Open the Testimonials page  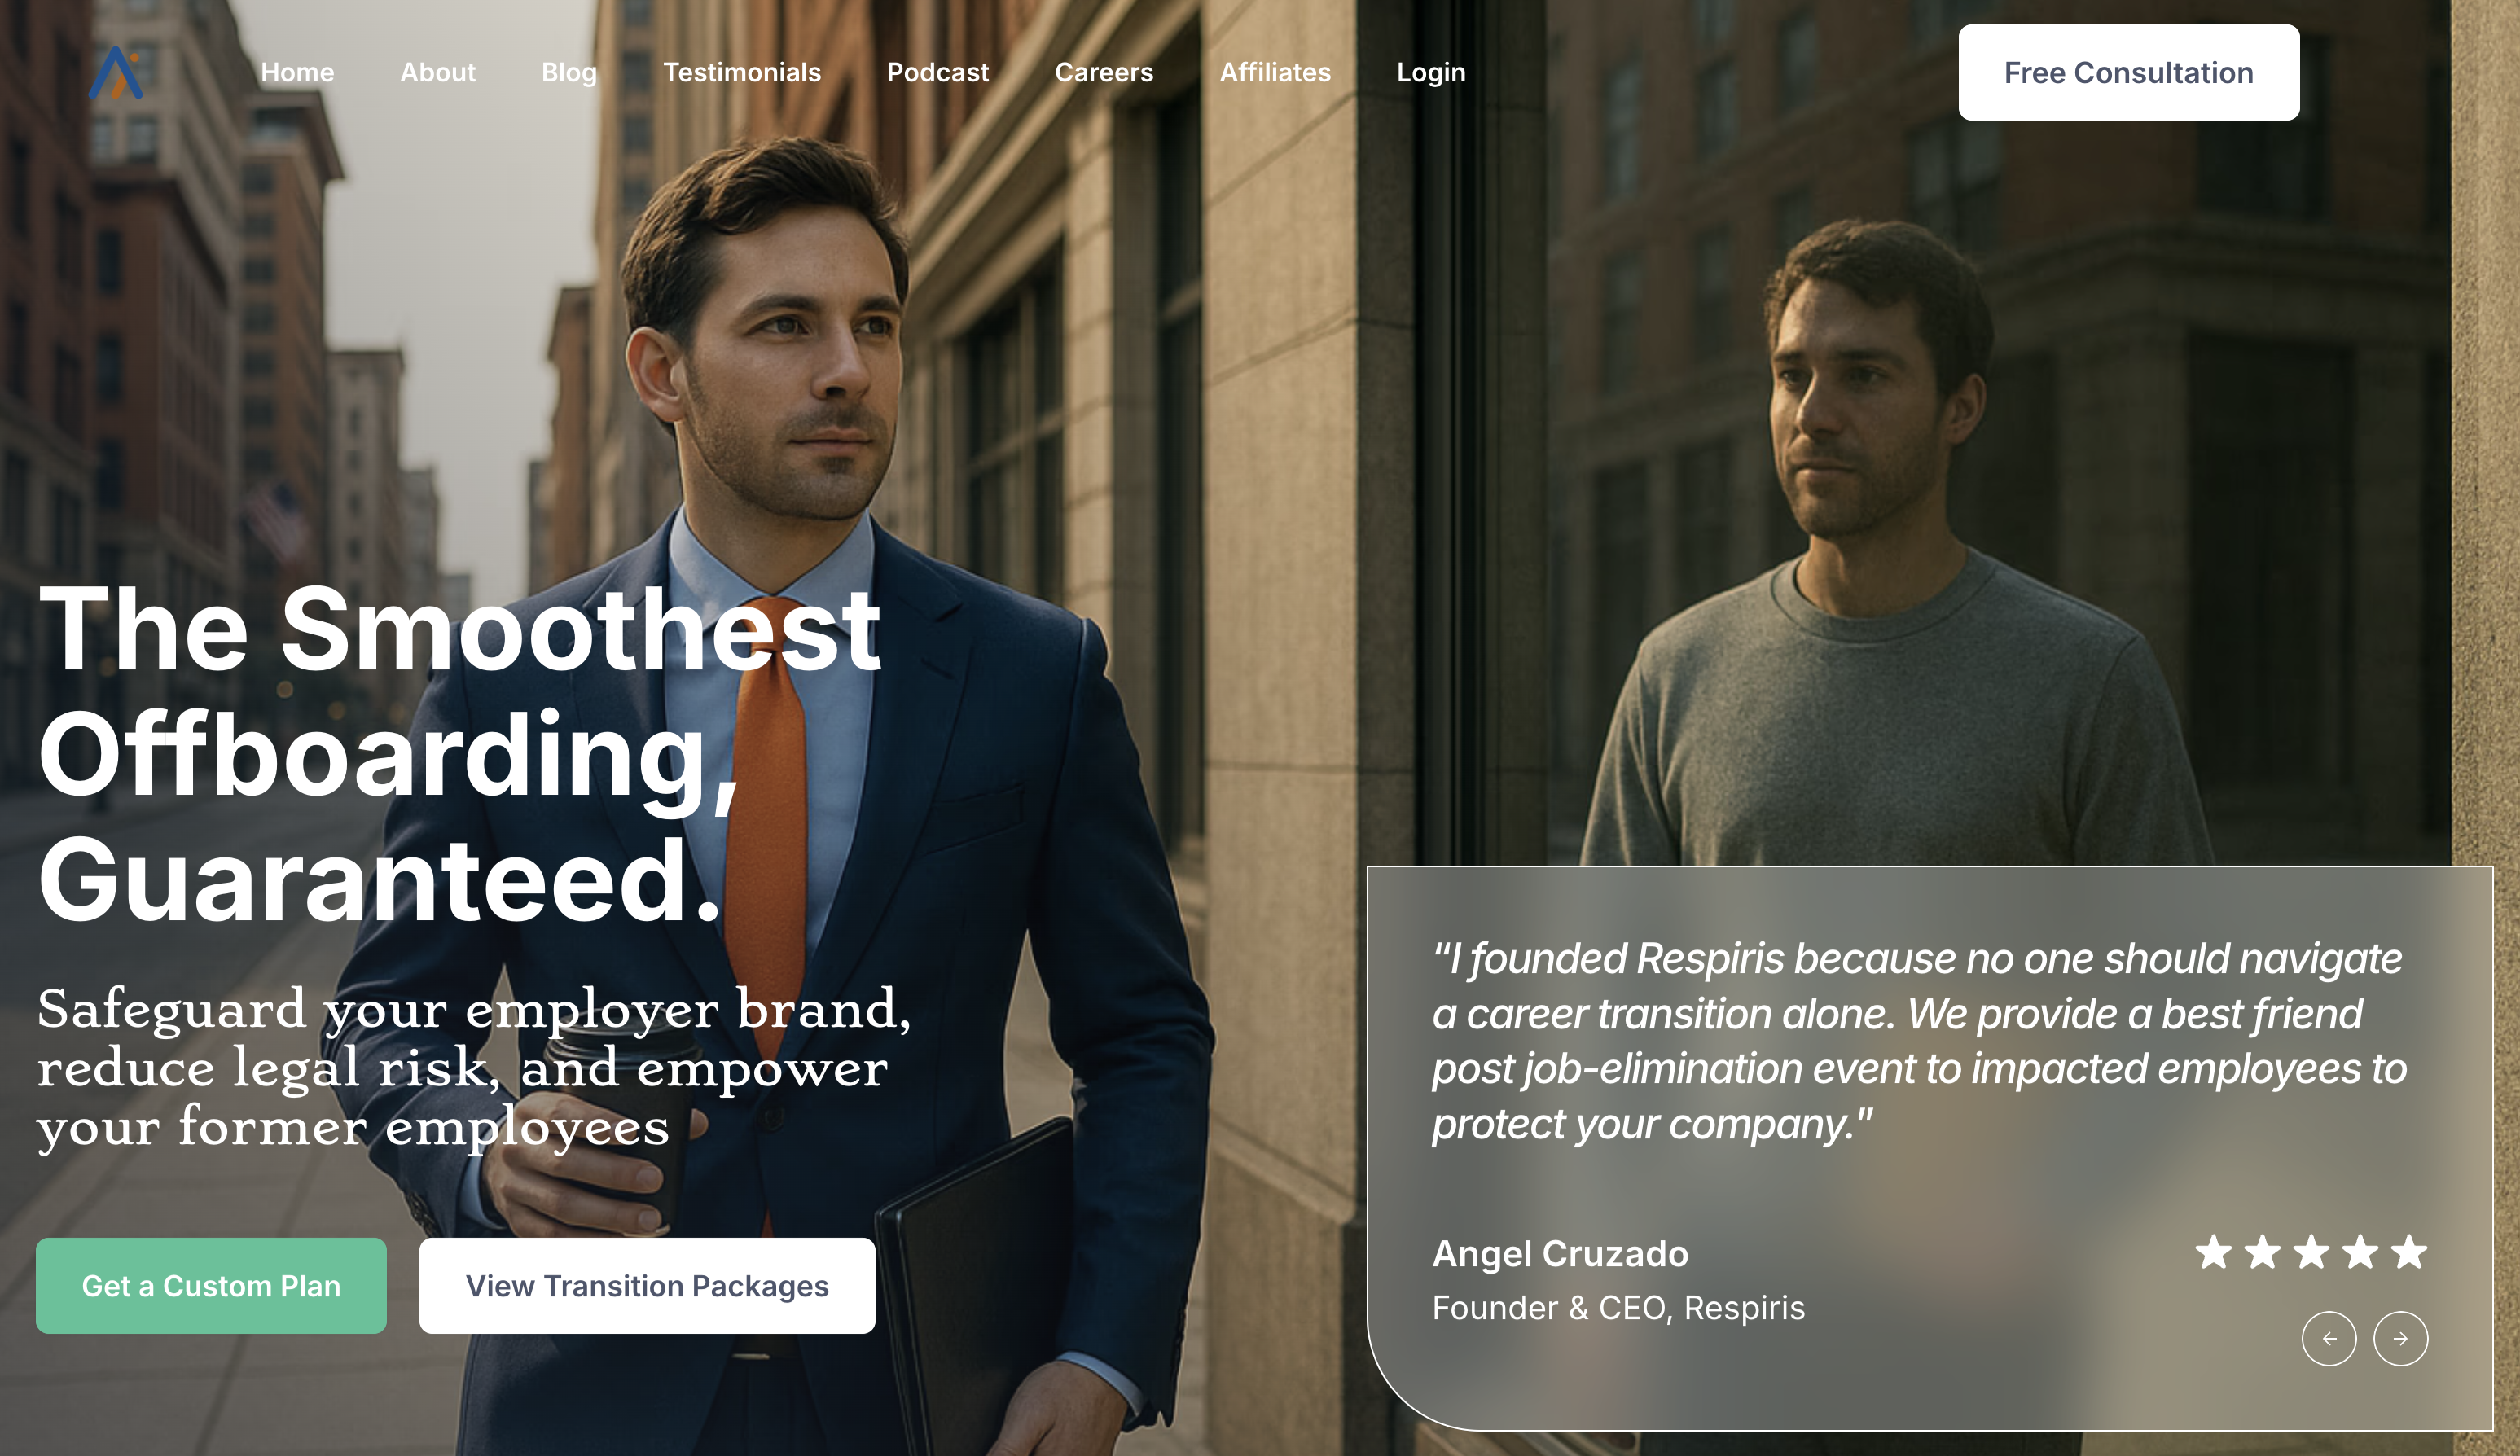[x=741, y=72]
